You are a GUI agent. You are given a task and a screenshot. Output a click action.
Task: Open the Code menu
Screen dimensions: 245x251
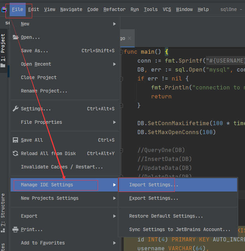pos(93,9)
